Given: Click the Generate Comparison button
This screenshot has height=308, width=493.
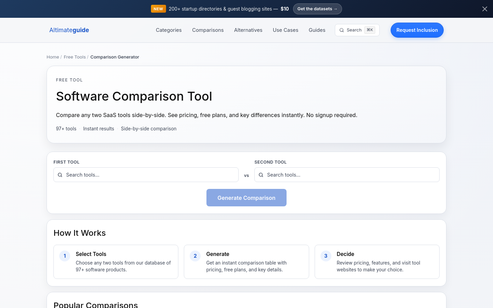Looking at the screenshot, I should pyautogui.click(x=246, y=198).
